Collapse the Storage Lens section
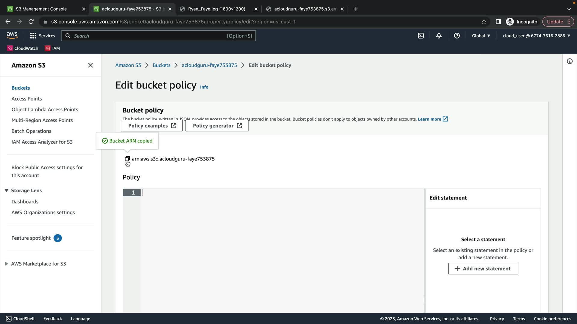The image size is (577, 324). [6, 190]
